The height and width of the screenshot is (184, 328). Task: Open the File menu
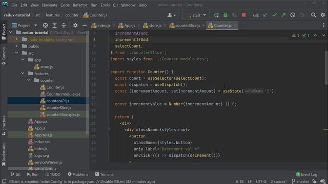14,5
